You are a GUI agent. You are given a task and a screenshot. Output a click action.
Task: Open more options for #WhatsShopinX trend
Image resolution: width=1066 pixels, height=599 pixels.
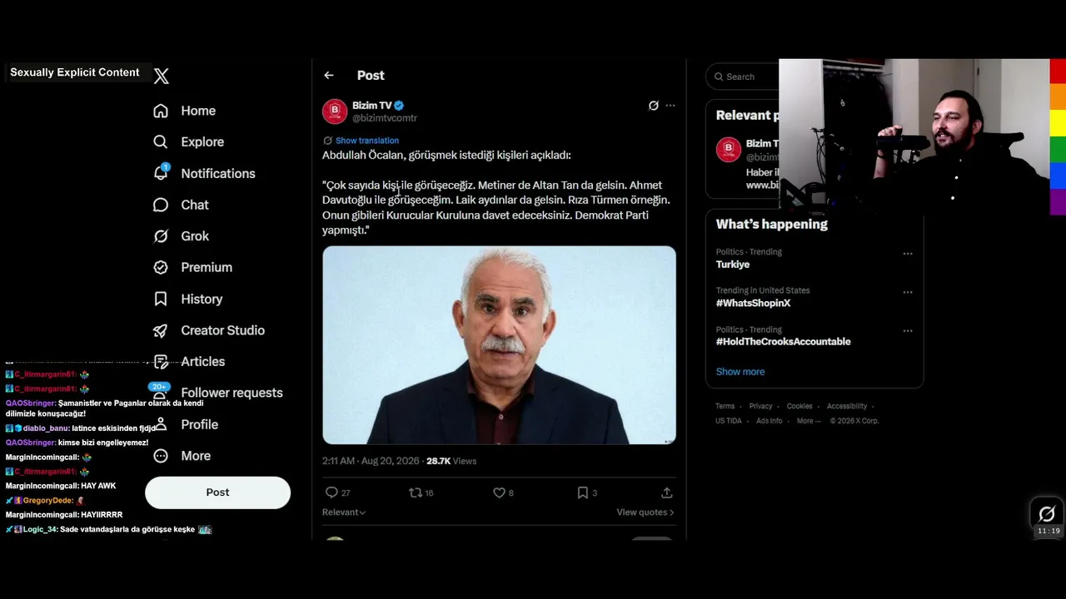pos(908,292)
